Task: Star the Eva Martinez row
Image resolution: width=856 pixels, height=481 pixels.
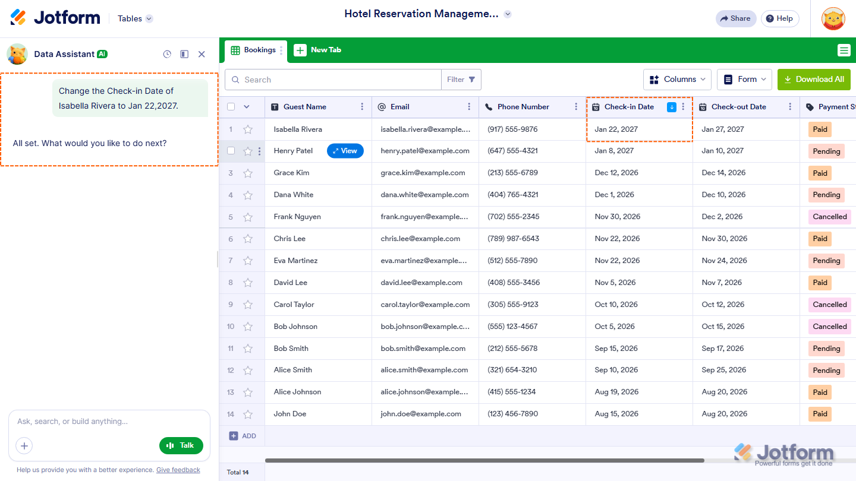Action: point(248,261)
